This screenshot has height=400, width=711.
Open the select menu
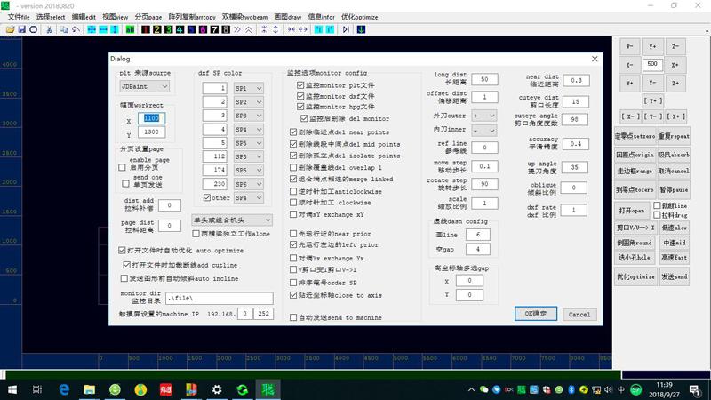51,17
